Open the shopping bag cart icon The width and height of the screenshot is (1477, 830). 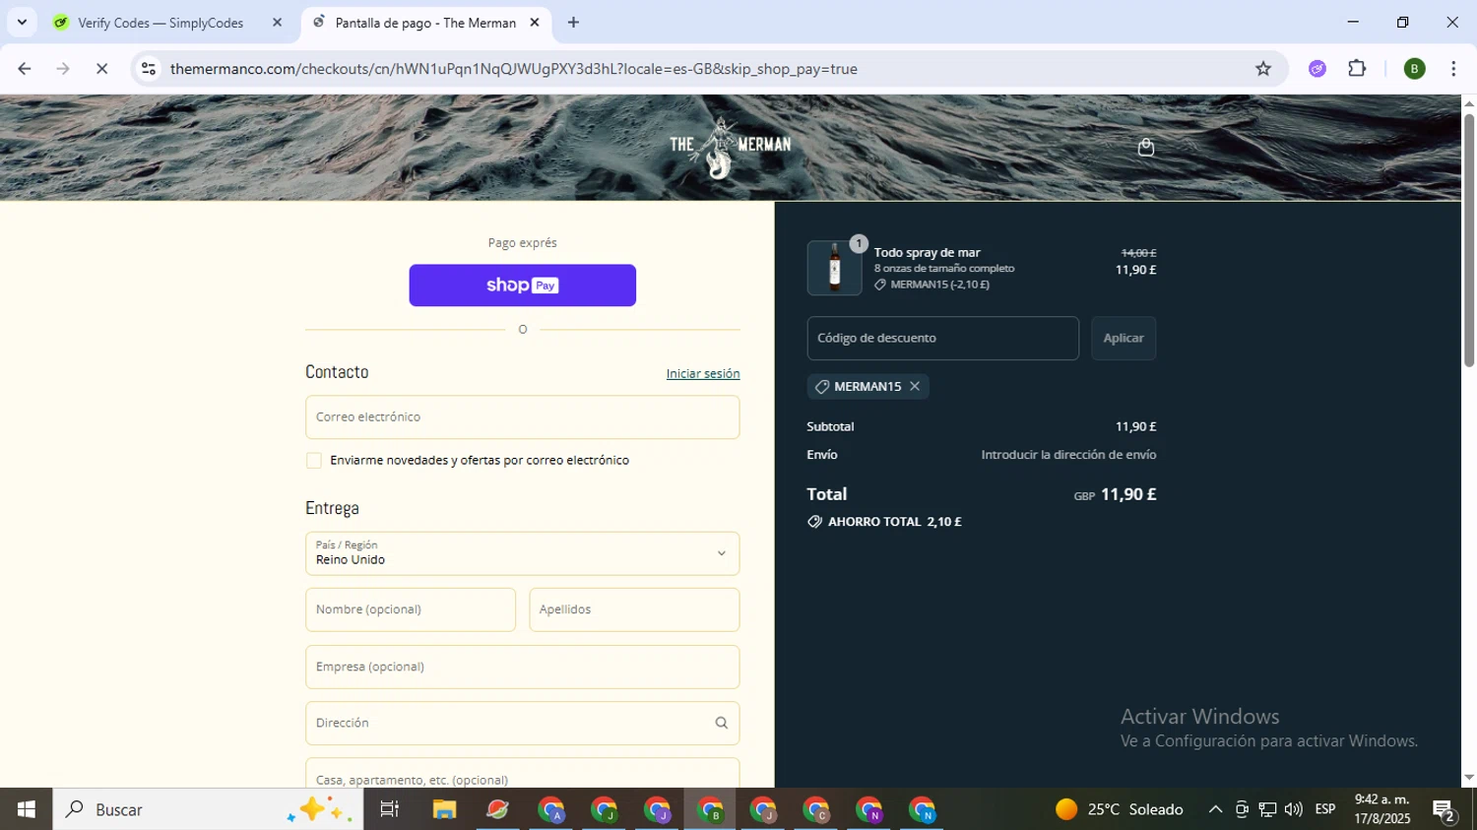coord(1145,147)
